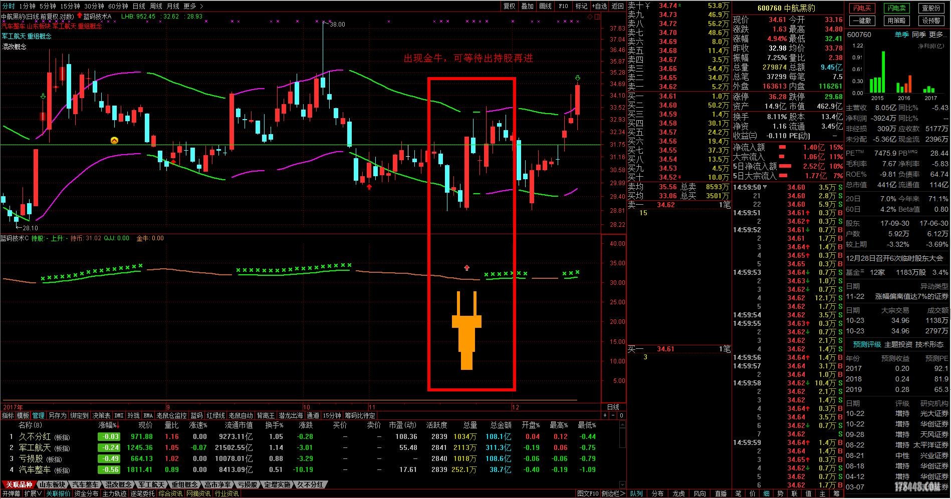Click the sort arrow on the 涨幅% column
951x499 pixels.
point(118,425)
